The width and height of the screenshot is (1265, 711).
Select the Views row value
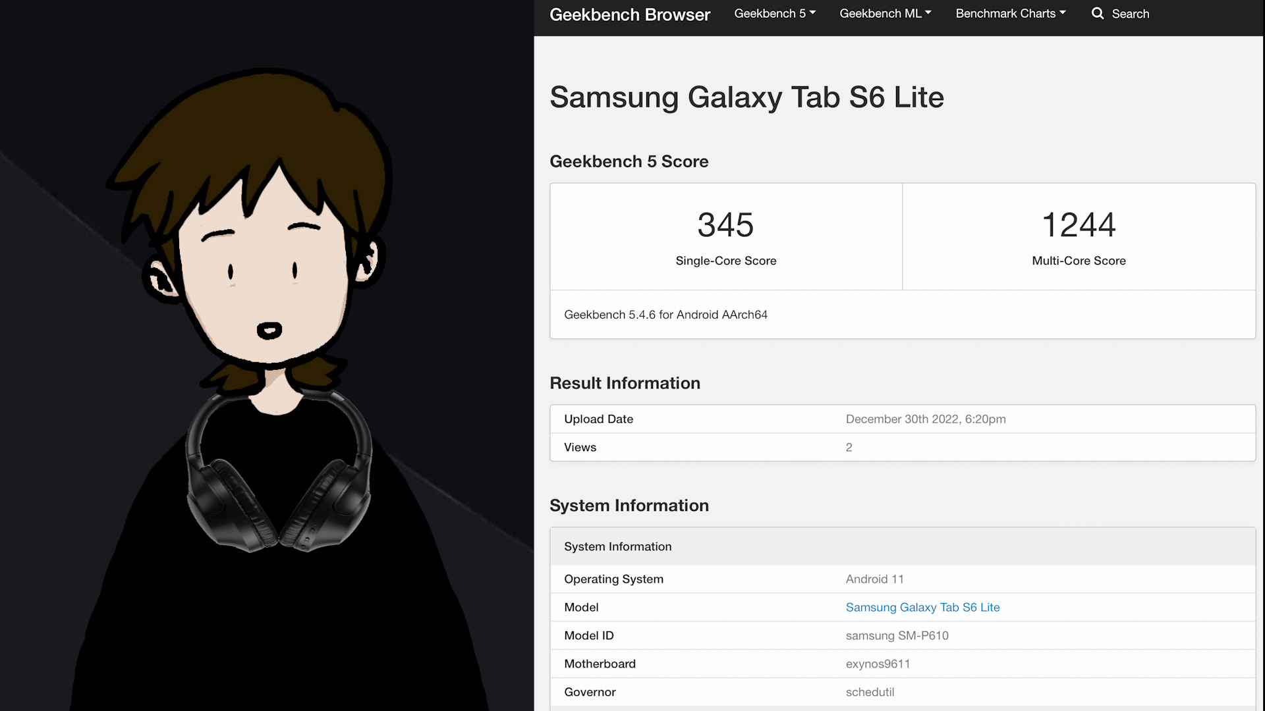pos(849,447)
